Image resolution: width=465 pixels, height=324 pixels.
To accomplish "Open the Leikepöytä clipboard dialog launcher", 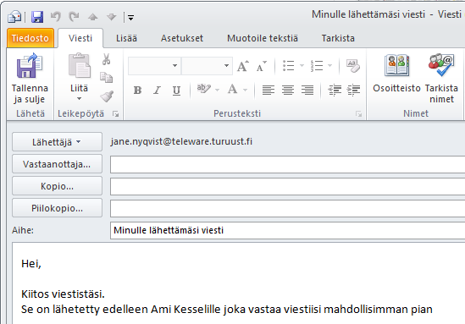I will [116, 114].
